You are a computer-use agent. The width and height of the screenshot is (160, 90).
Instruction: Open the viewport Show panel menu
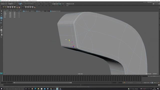pos(14,10)
